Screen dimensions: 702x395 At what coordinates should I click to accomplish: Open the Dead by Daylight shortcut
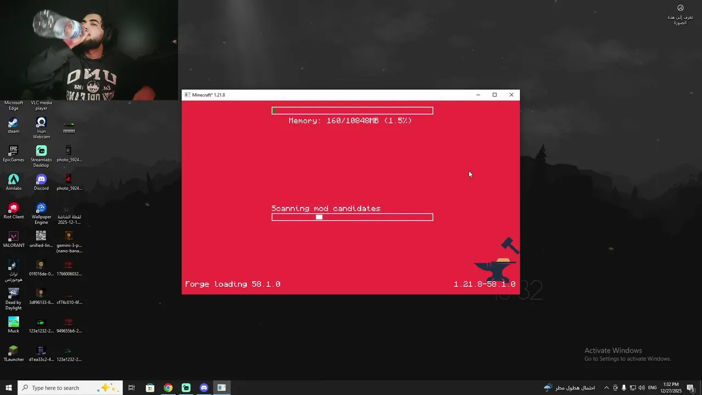coord(13,300)
